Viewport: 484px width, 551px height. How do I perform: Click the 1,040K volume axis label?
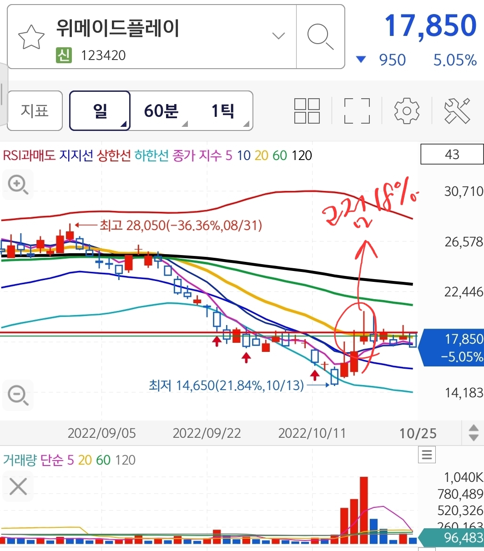tap(464, 477)
